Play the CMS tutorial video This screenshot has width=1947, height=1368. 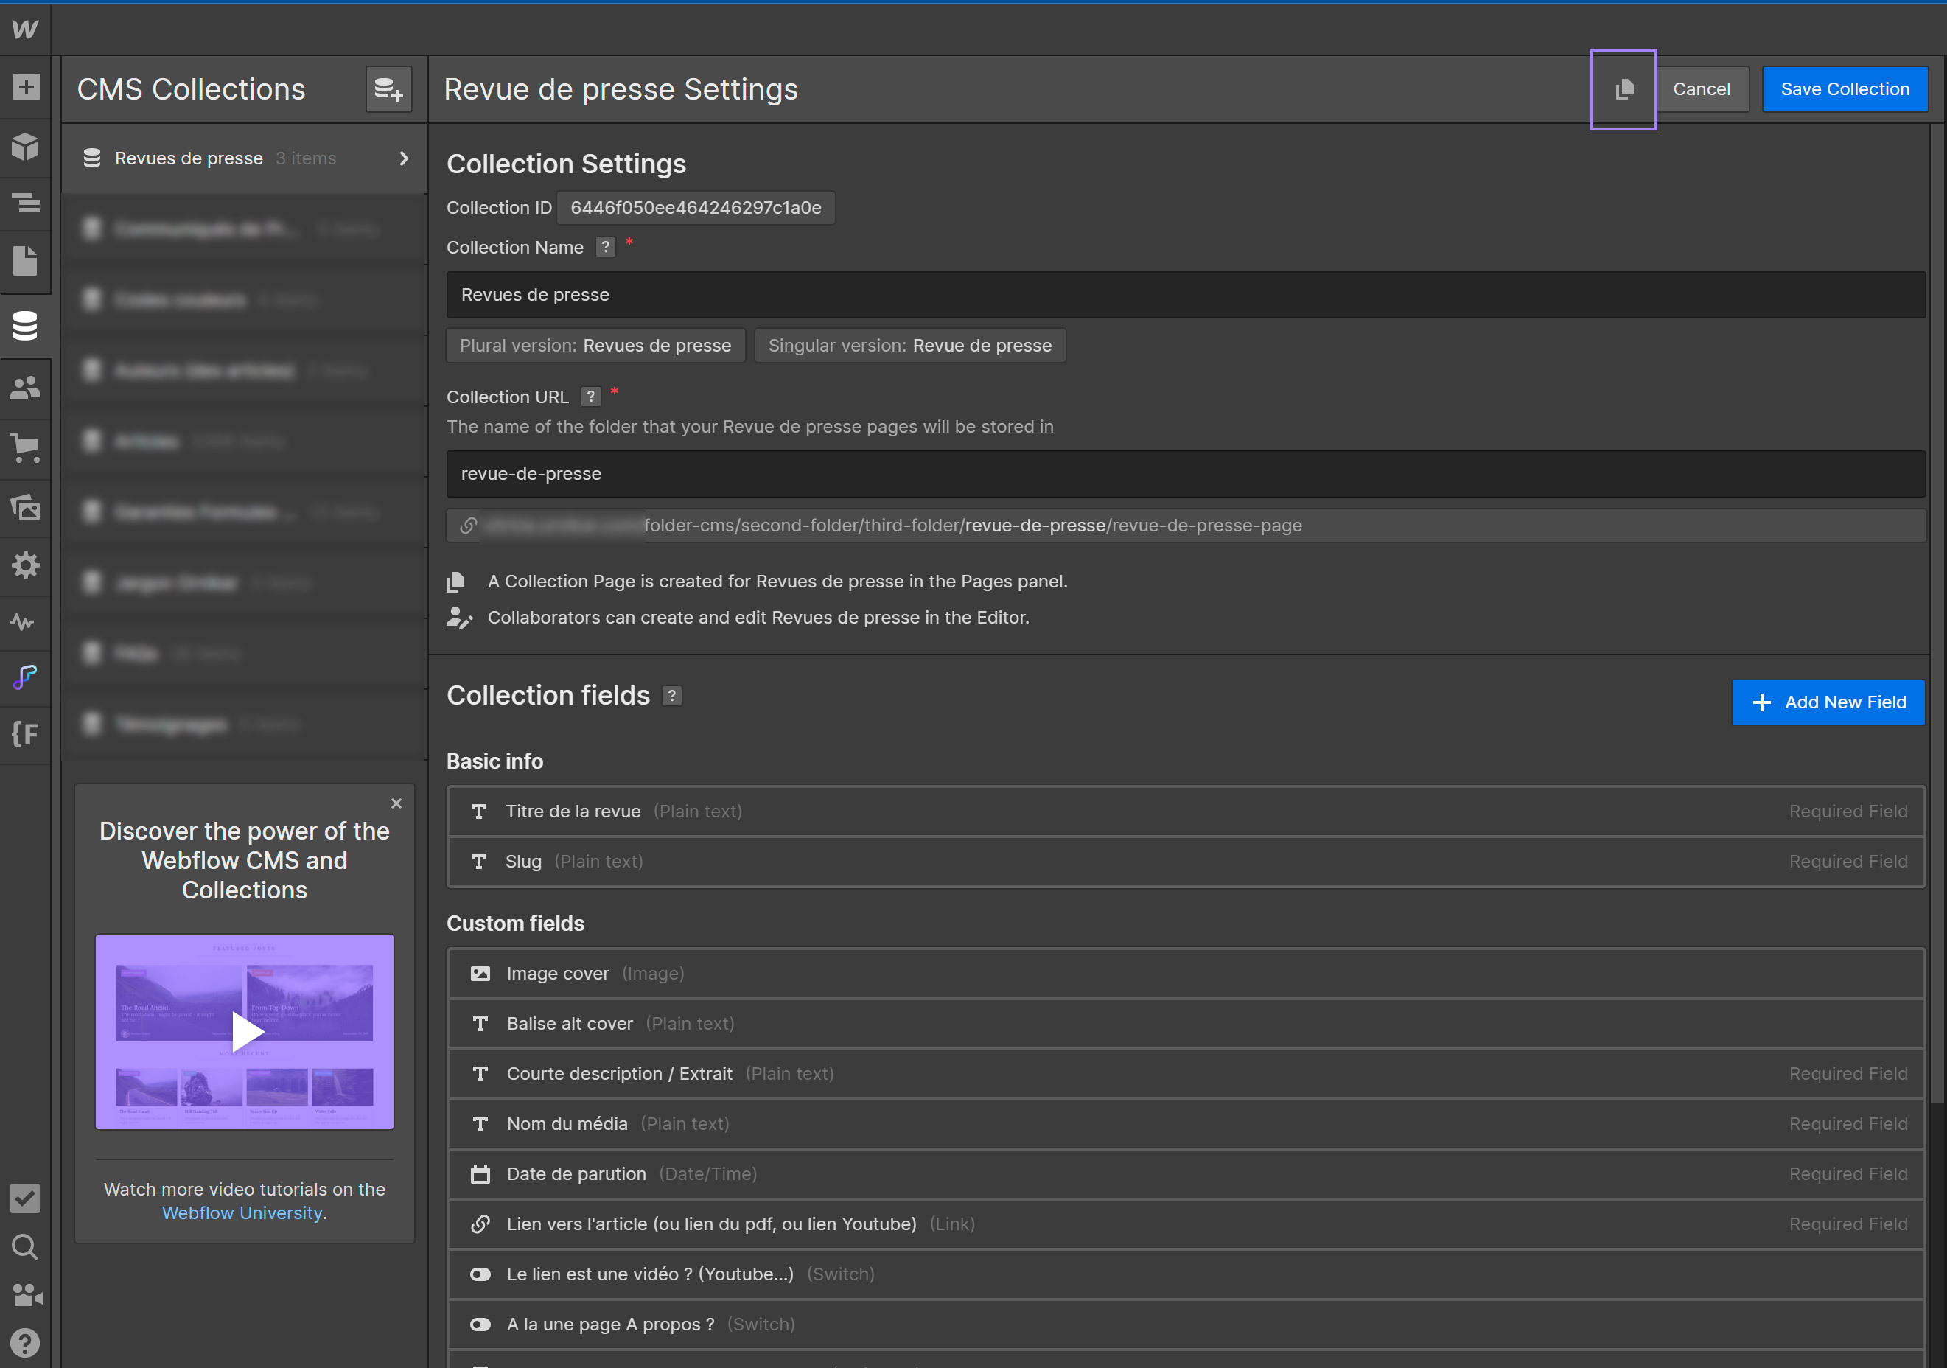(244, 1031)
